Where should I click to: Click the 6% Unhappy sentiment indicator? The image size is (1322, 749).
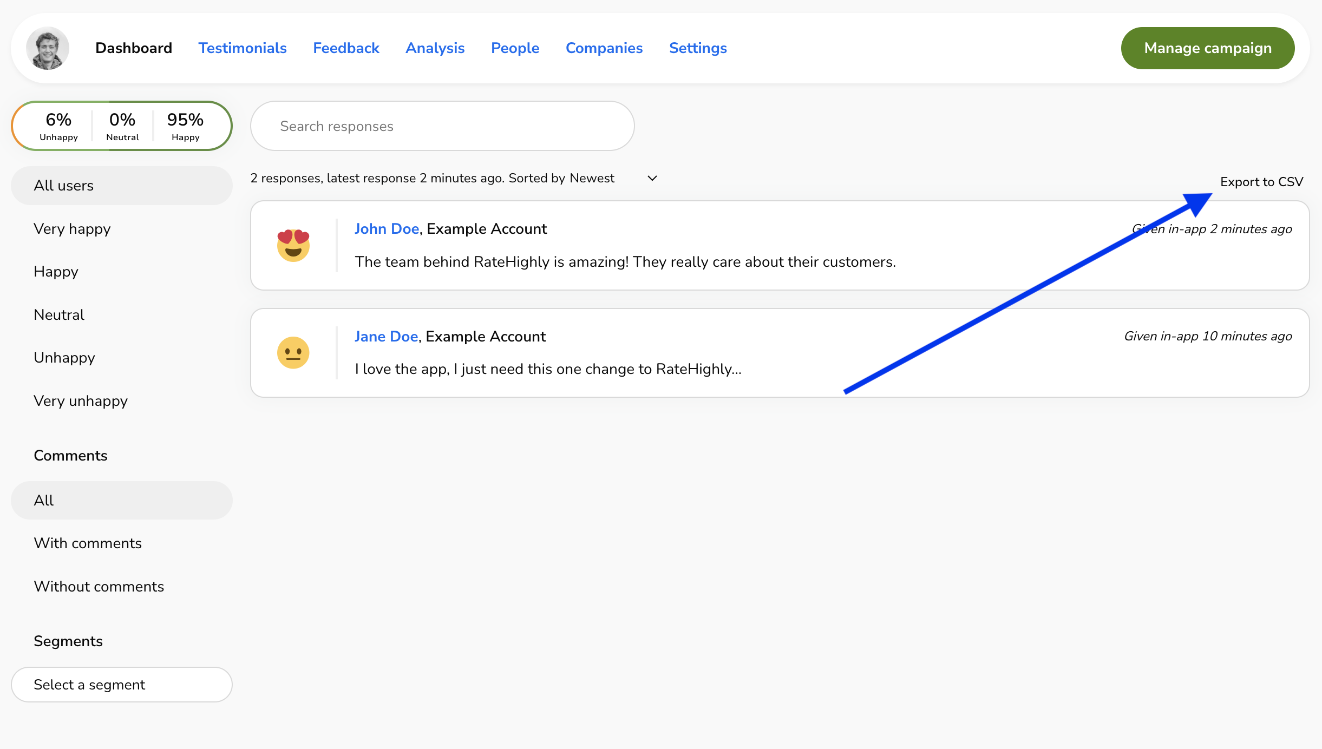[57, 126]
